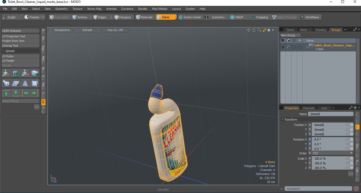The height and width of the screenshot is (193, 361).
Task: Switch to Edges selection mode
Action: pyautogui.click(x=102, y=17)
